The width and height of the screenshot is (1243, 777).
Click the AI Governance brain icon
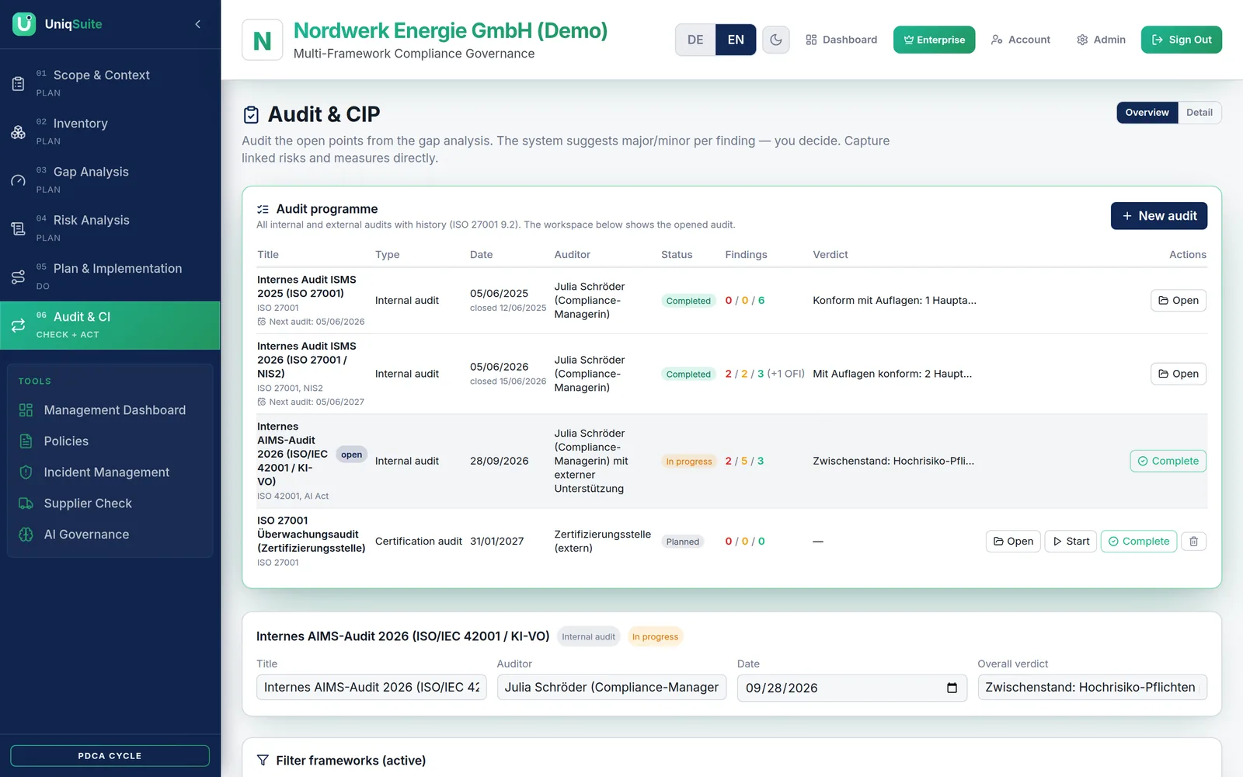click(26, 535)
